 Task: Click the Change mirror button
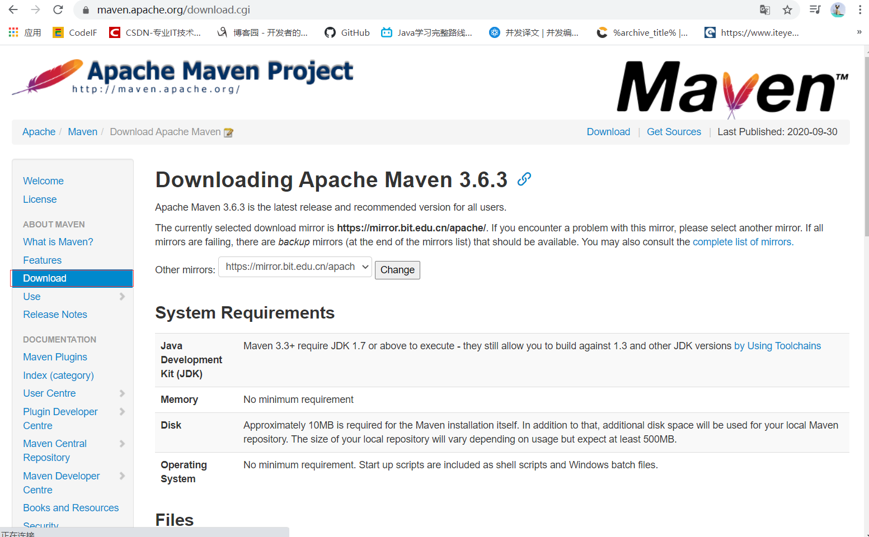click(x=397, y=270)
